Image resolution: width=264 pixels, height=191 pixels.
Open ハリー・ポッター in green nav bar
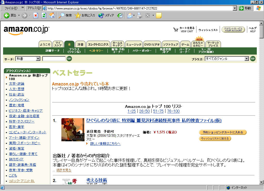[142, 51]
